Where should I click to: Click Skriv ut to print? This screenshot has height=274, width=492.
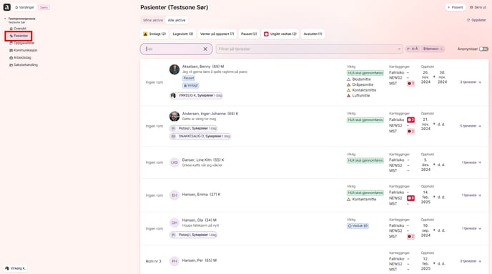tap(478, 7)
